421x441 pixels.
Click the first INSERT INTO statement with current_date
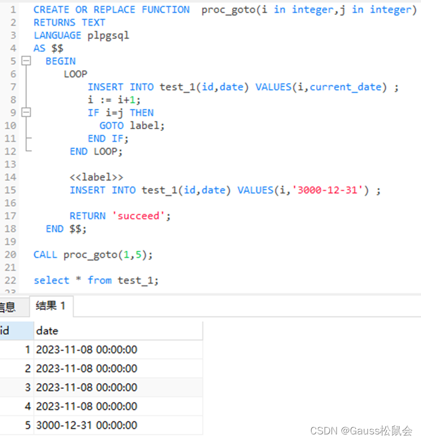coord(243,87)
